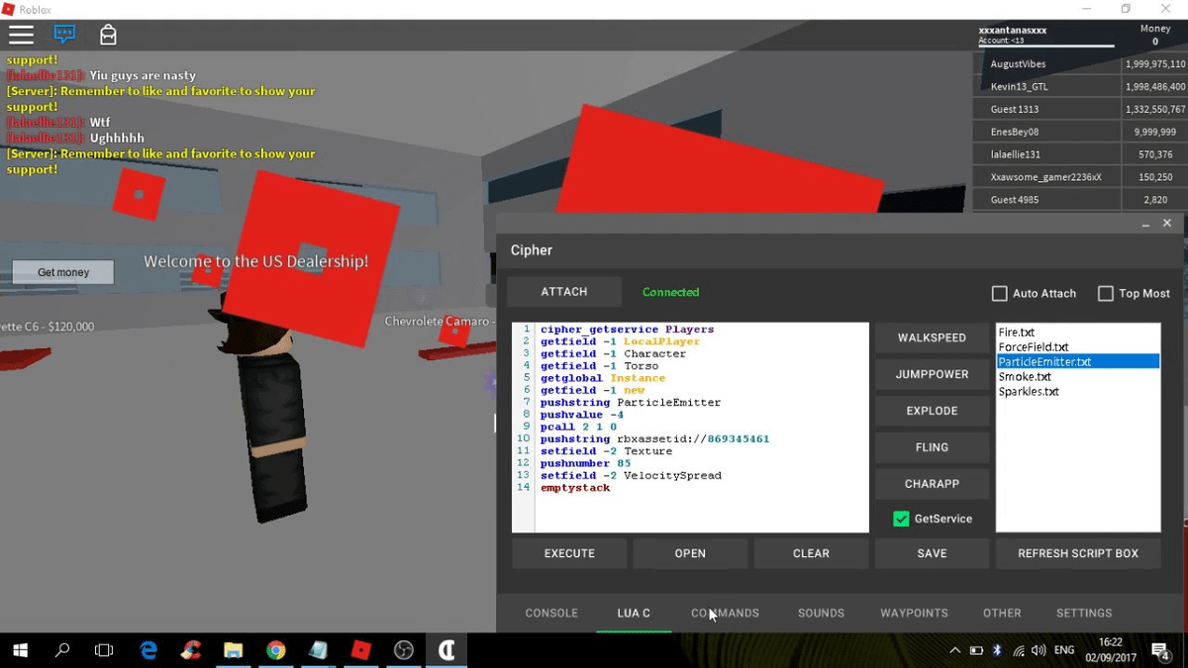Image resolution: width=1188 pixels, height=668 pixels.
Task: Switch to the WAYPOINTS tab
Action: pyautogui.click(x=914, y=614)
